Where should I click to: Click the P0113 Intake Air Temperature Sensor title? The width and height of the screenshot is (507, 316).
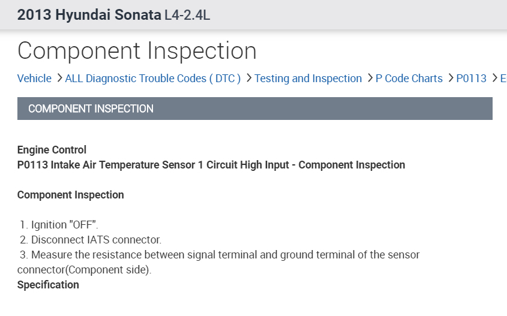[211, 165]
